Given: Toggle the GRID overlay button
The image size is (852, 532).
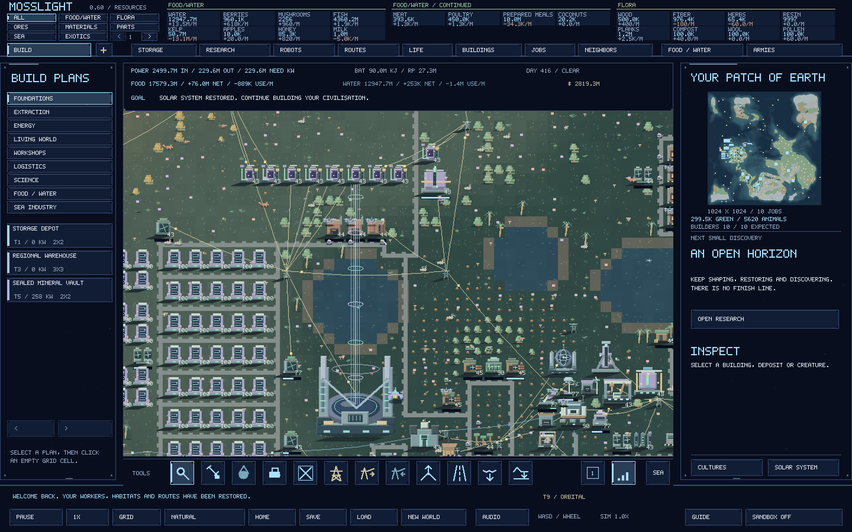Looking at the screenshot, I should pos(137,517).
